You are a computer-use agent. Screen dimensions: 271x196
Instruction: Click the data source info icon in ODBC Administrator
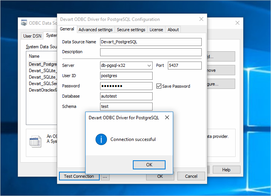pos(35,141)
